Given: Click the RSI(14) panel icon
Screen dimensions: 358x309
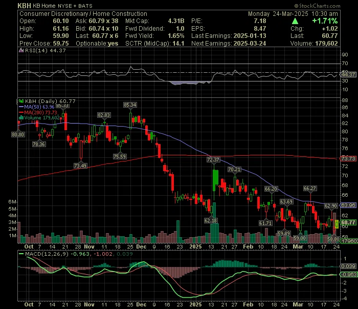Looking at the screenshot, I should tap(21, 51).
